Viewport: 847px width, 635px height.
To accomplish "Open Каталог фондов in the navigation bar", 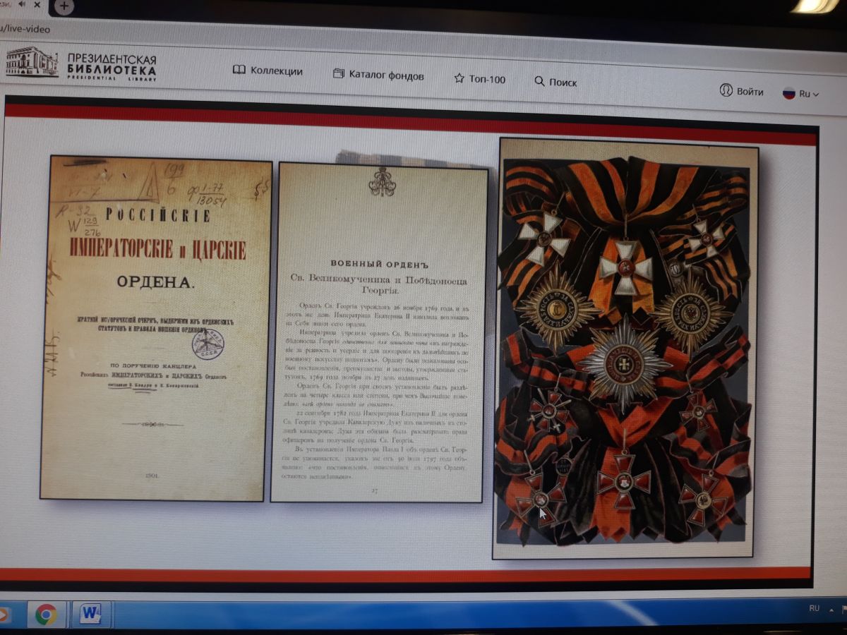I will 378,75.
